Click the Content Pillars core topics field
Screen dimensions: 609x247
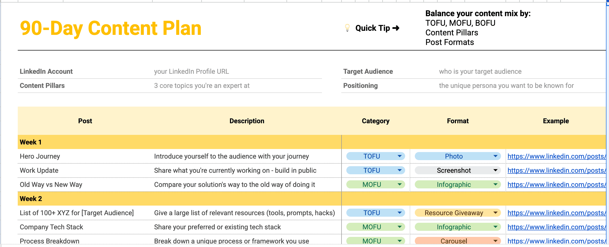click(x=202, y=86)
